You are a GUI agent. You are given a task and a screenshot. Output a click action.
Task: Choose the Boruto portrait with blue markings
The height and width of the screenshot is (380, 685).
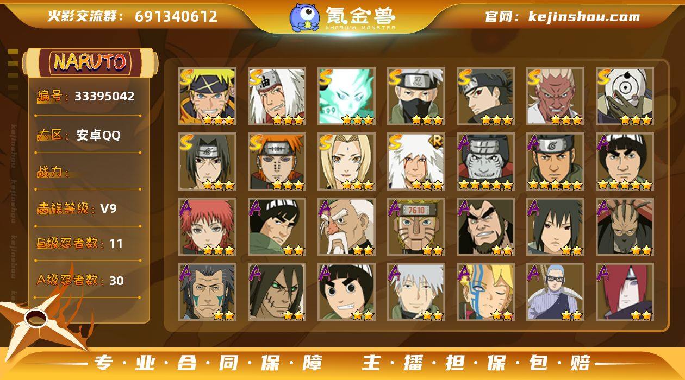pos(485,292)
